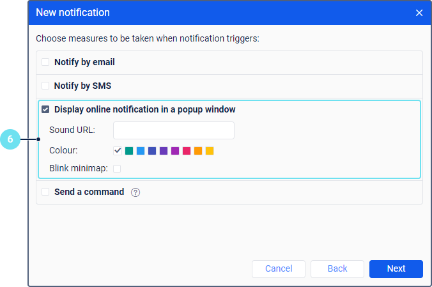432x287 pixels.
Task: Toggle the Blink minimap checkbox
Action: pyautogui.click(x=117, y=169)
